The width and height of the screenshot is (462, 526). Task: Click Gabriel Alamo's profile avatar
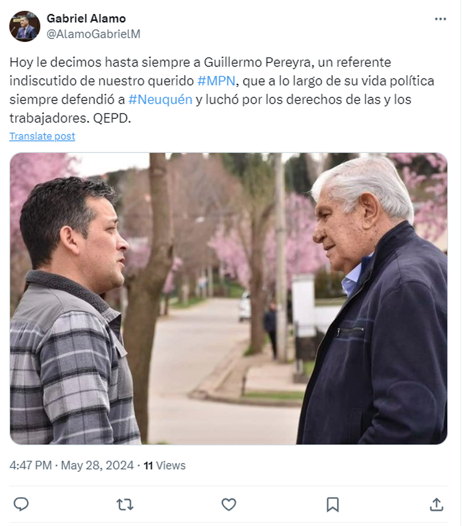click(x=25, y=26)
